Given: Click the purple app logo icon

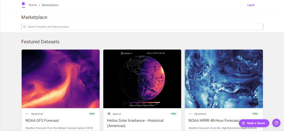Looking at the screenshot, I should point(24,4).
